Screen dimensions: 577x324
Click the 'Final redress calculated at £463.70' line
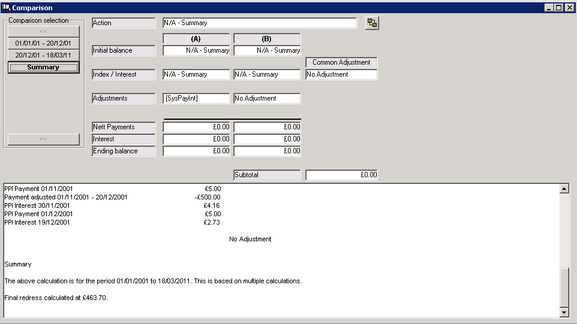point(56,298)
